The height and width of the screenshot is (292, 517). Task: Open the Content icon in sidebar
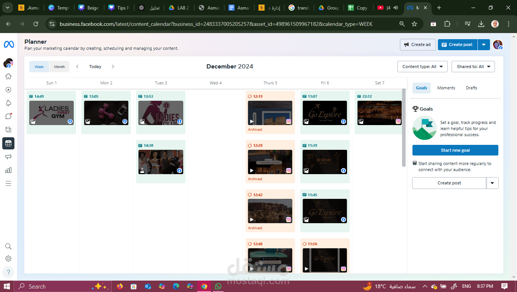tap(8, 130)
